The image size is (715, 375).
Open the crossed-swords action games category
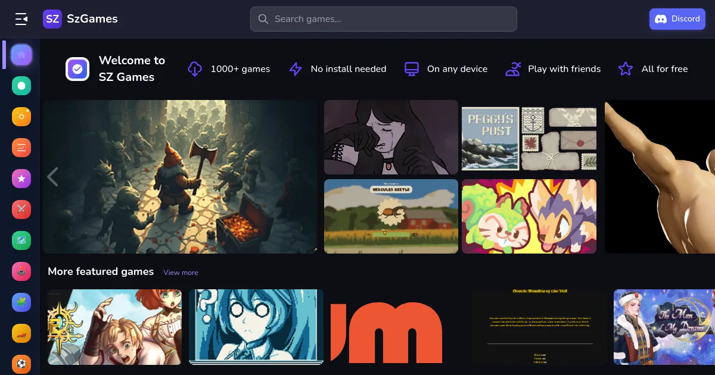(x=21, y=210)
